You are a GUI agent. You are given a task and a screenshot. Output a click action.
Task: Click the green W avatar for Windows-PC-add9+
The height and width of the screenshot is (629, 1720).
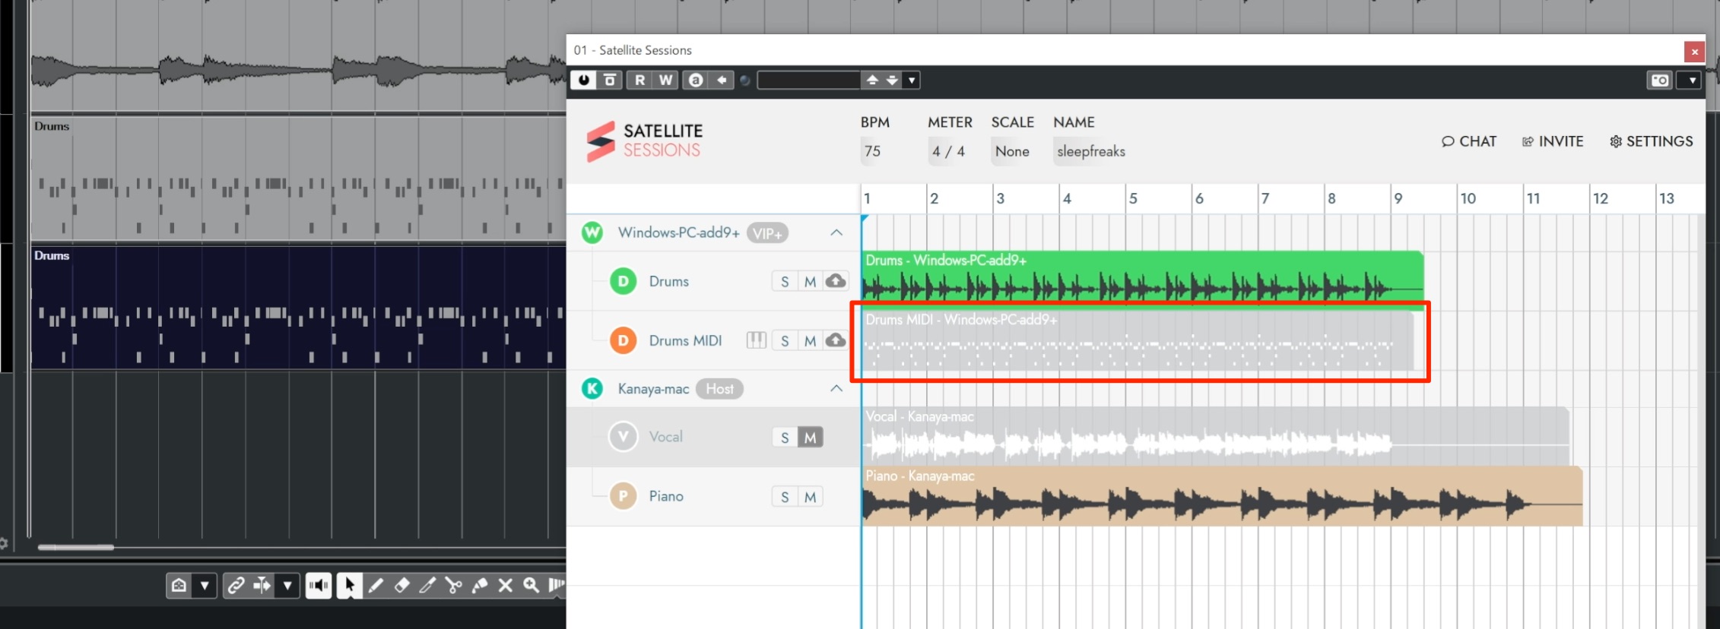click(x=592, y=232)
